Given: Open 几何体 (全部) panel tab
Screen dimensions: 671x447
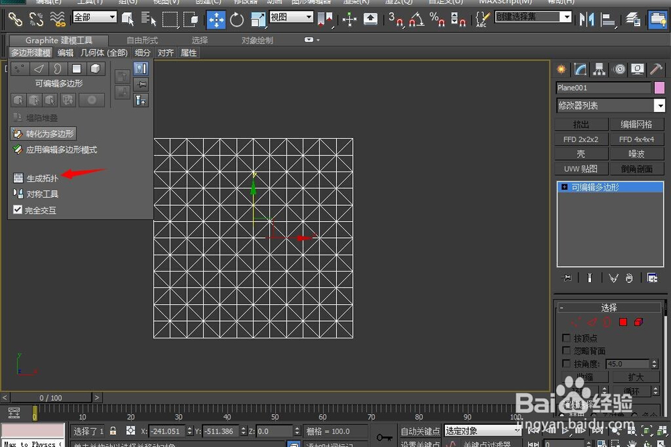Looking at the screenshot, I should [104, 52].
